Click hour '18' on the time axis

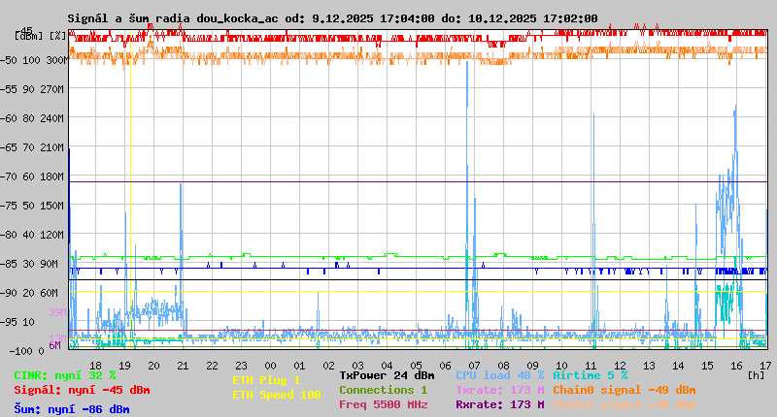[95, 366]
